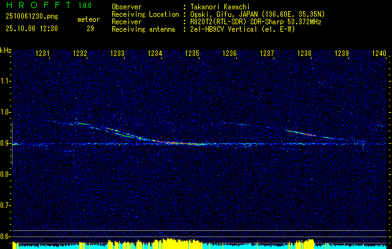Viewport: 392px width, 249px height.
Task: Click the 1234 time axis label
Action: tap(155, 53)
